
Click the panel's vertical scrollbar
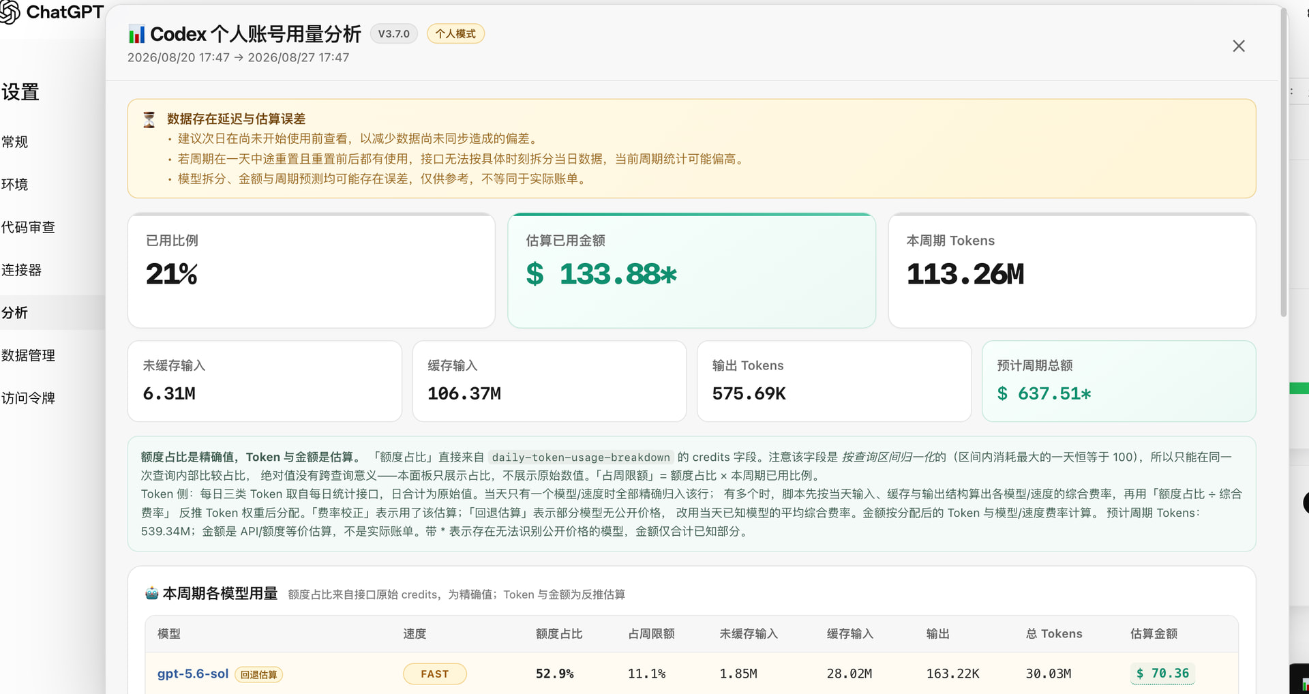1284,164
